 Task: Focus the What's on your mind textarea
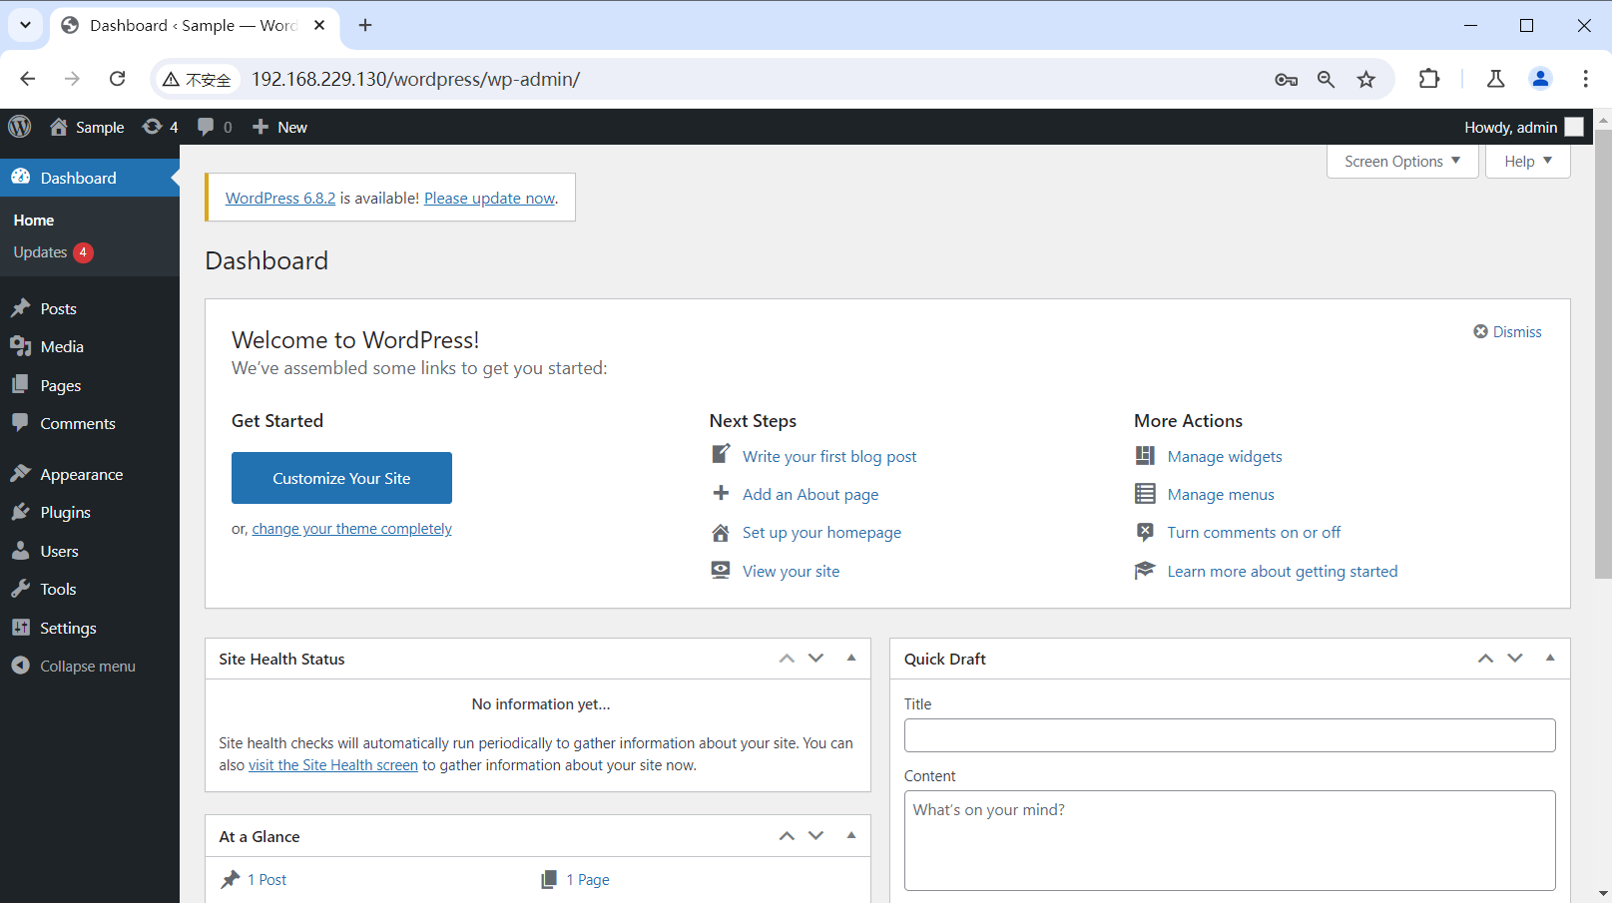tap(1230, 840)
